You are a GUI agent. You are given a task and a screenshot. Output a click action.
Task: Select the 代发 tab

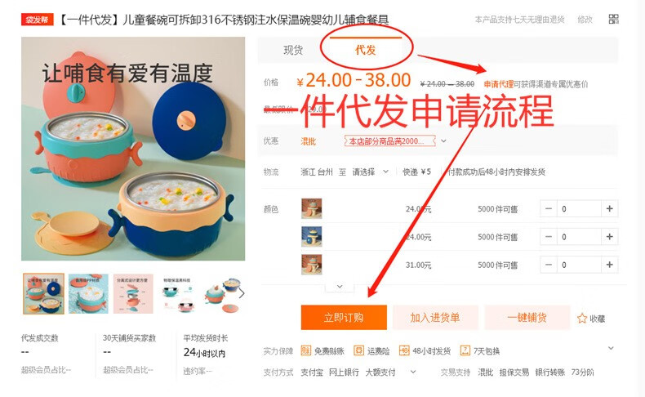click(x=366, y=50)
